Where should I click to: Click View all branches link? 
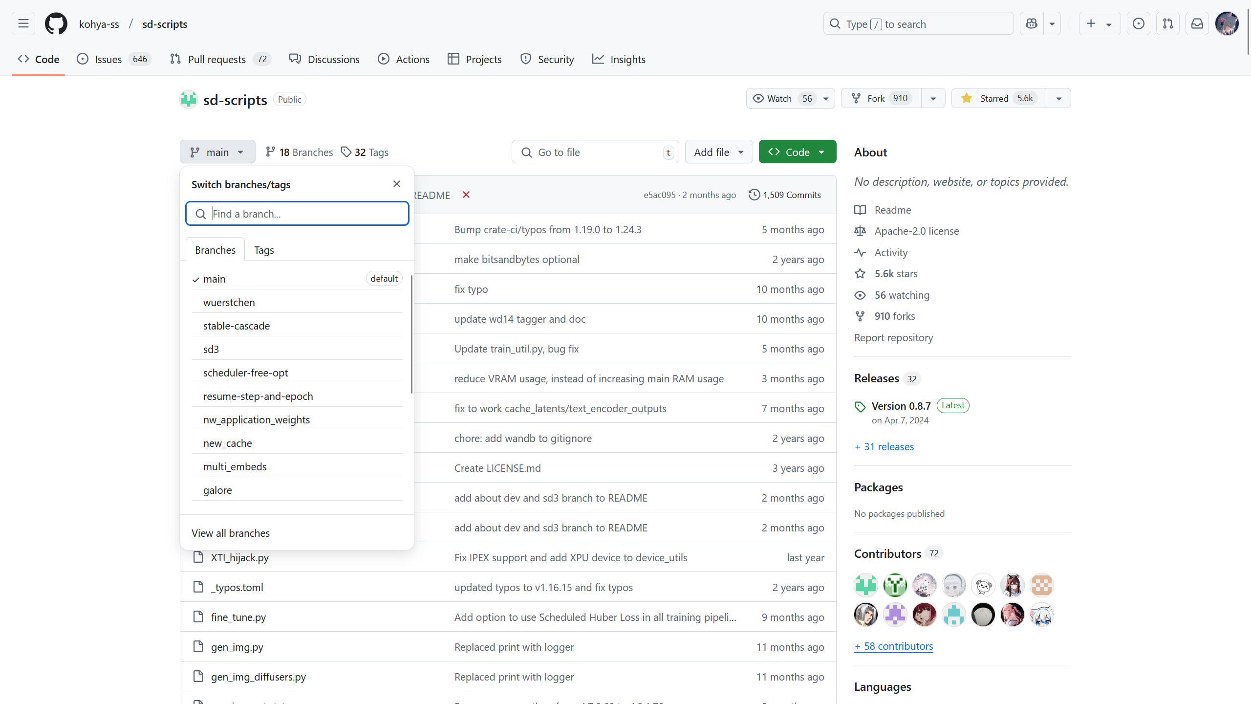(231, 533)
